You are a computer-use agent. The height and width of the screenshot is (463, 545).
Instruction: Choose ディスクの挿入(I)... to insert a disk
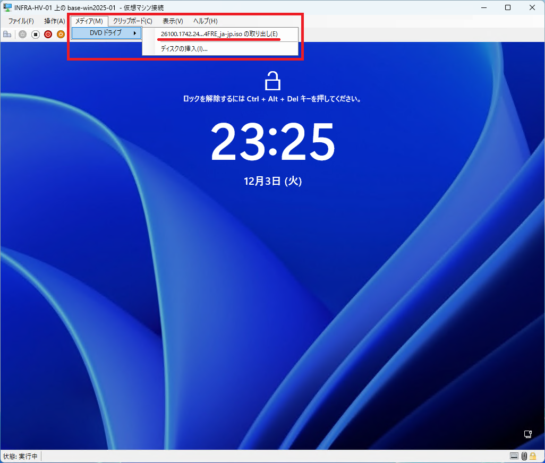[220, 49]
